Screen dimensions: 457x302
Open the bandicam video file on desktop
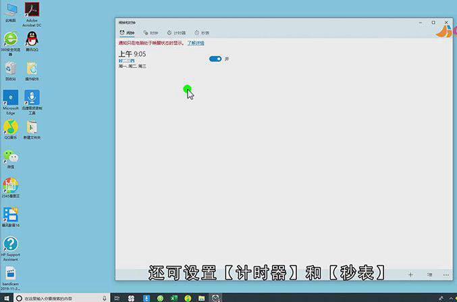[11, 278]
